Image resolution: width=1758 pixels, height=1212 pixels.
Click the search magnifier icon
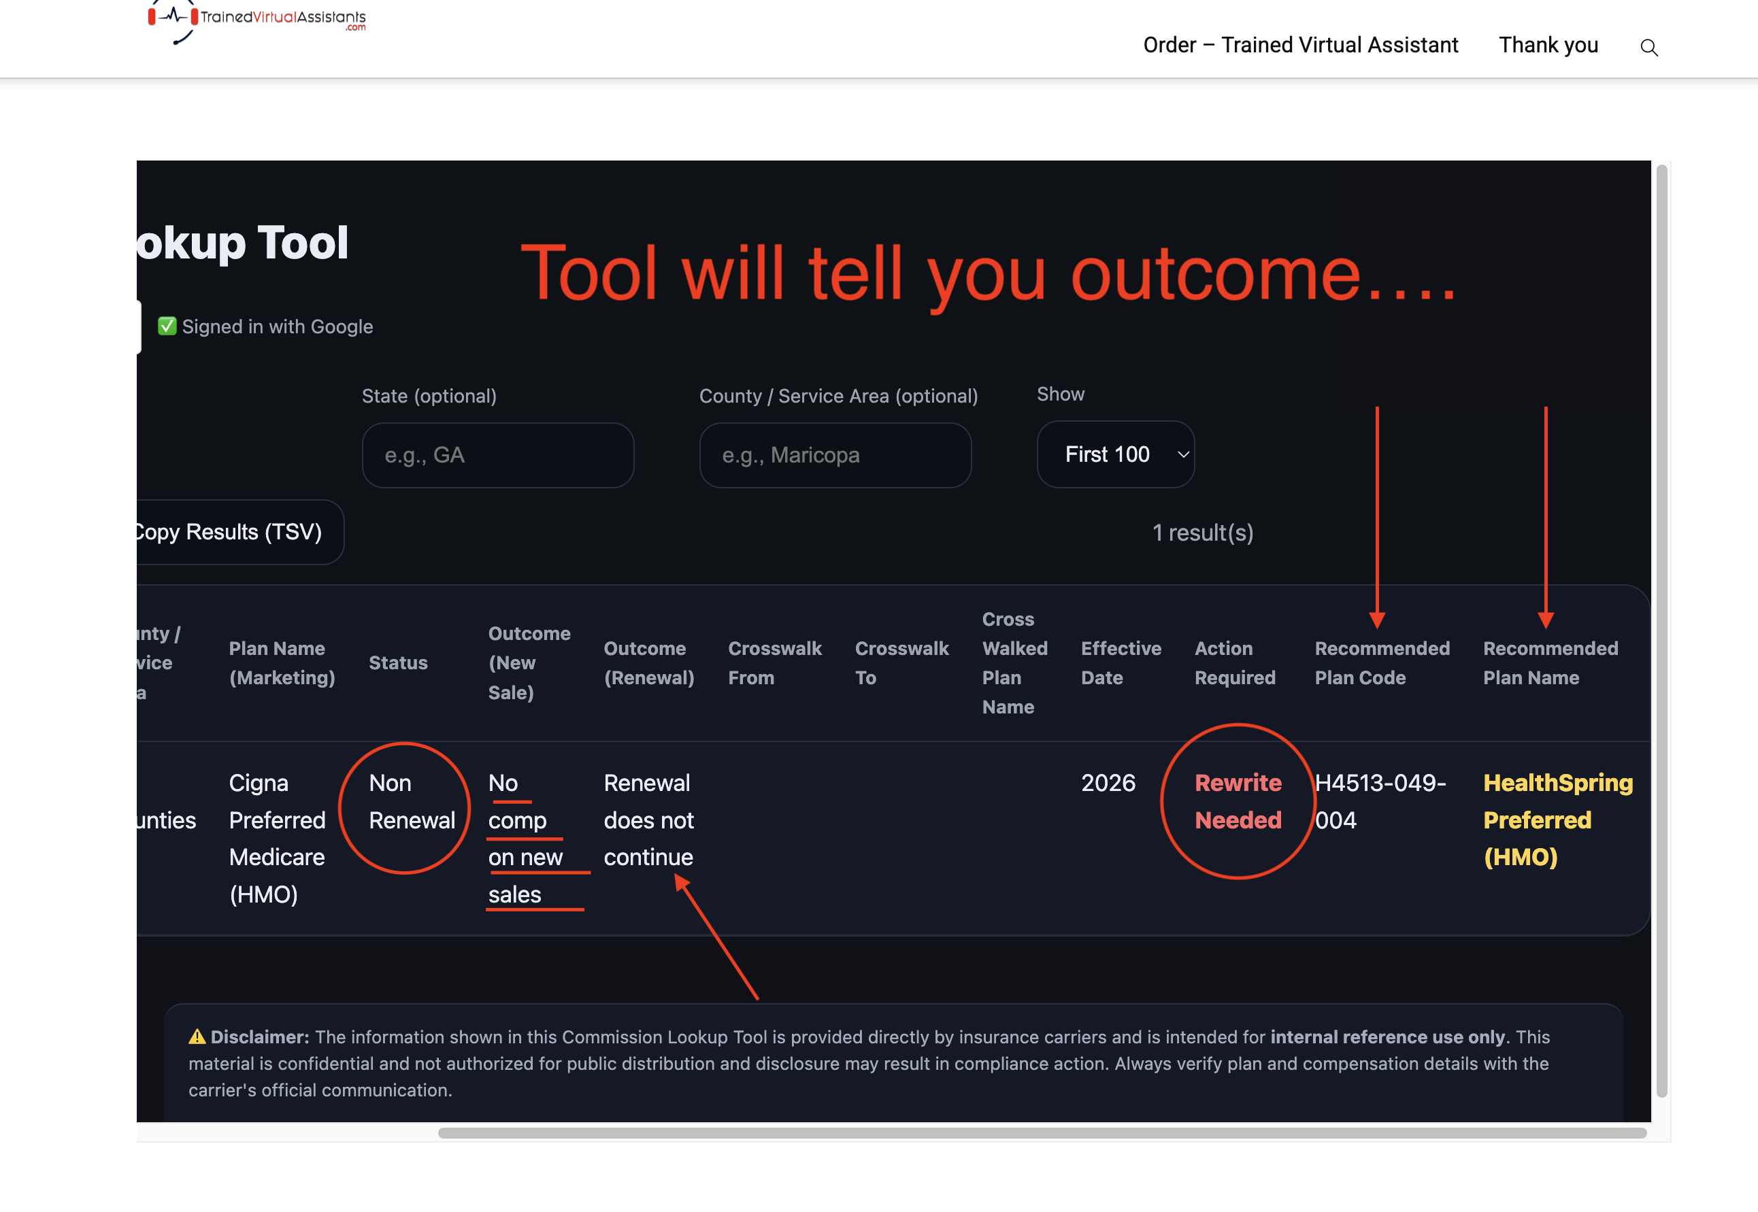[1648, 47]
